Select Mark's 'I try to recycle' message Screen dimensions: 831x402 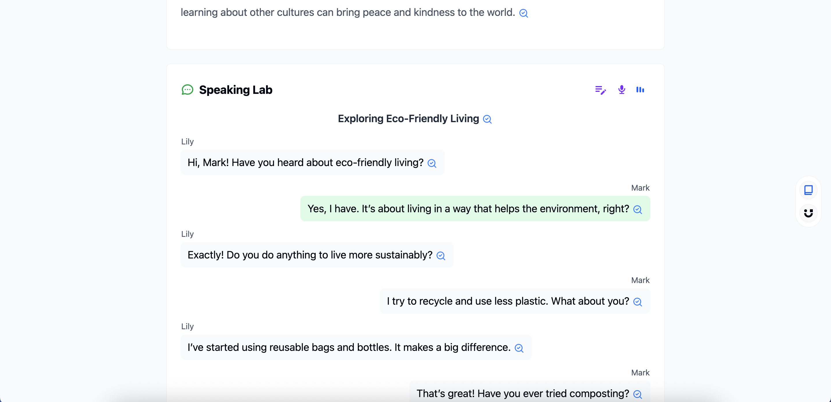click(x=515, y=301)
